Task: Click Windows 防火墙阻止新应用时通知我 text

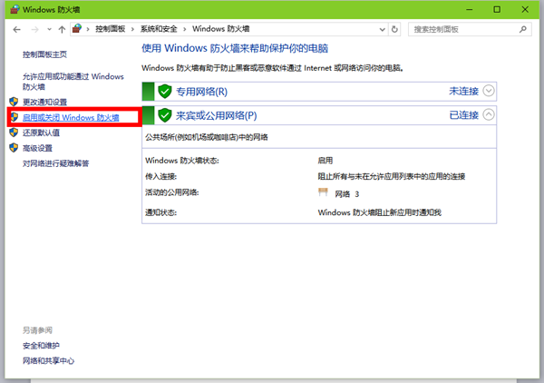Action: click(380, 212)
